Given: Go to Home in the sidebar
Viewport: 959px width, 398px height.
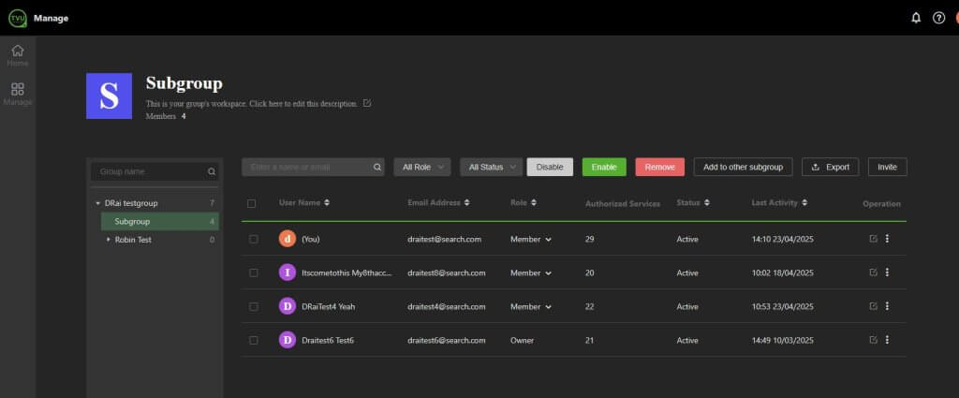Looking at the screenshot, I should point(17,55).
